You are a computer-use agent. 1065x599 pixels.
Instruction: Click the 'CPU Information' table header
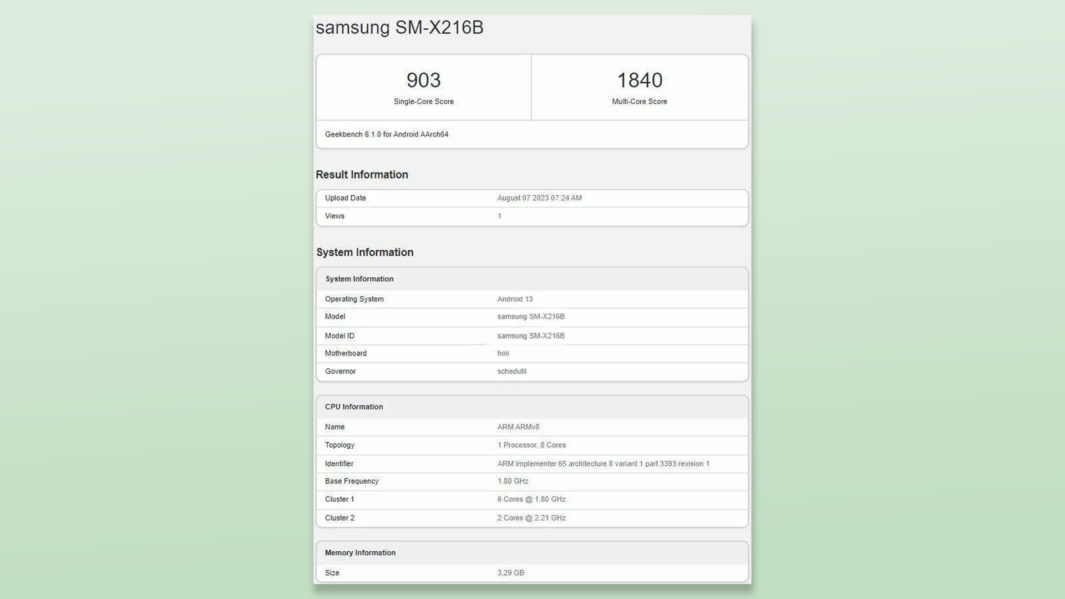(354, 407)
